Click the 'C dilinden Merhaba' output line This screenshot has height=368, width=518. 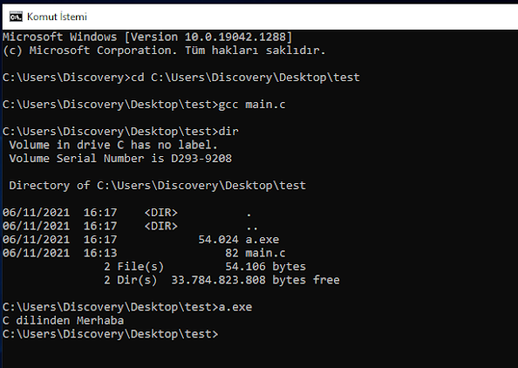[x=63, y=320]
